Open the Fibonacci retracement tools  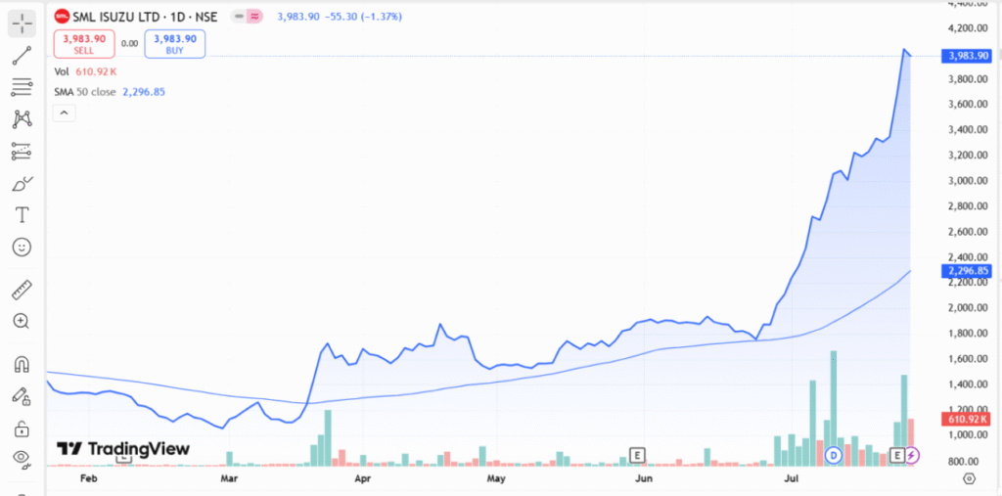point(22,86)
